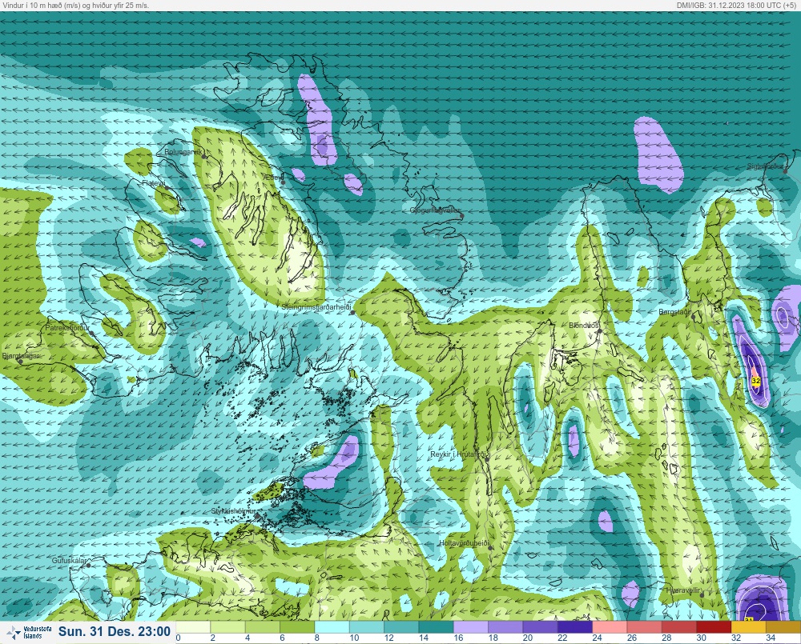This screenshot has width=801, height=644.
Task: Click the legend swatch between 18 and 20
Action: click(x=505, y=626)
